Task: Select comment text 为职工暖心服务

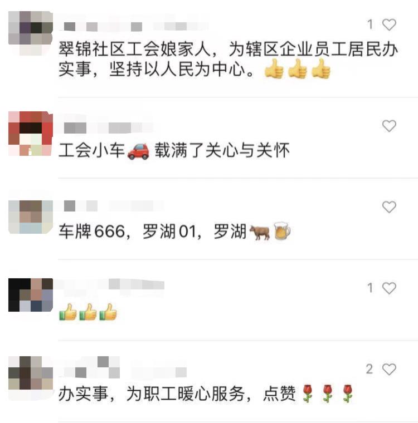Action: (186, 394)
